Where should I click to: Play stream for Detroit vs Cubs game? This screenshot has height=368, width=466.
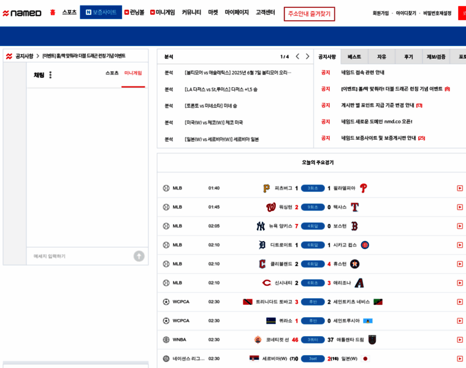tap(460, 245)
